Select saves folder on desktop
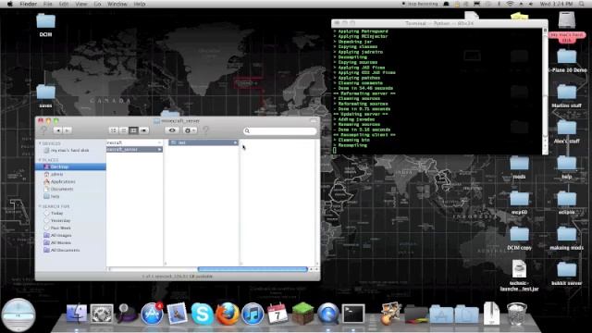The image size is (592, 333). coord(45,96)
